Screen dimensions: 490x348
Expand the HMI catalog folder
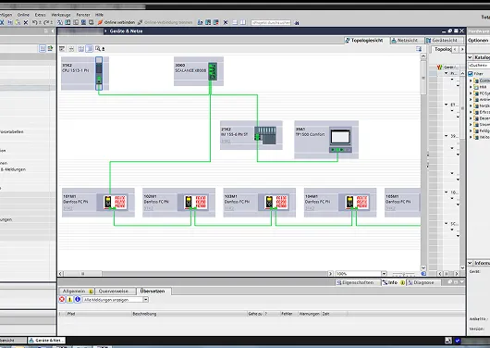coord(471,87)
